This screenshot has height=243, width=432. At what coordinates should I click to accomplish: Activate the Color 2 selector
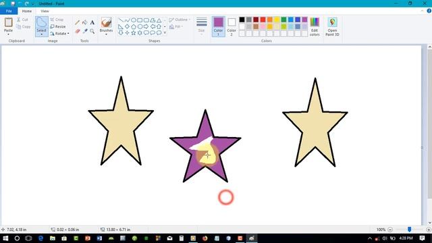click(x=232, y=26)
